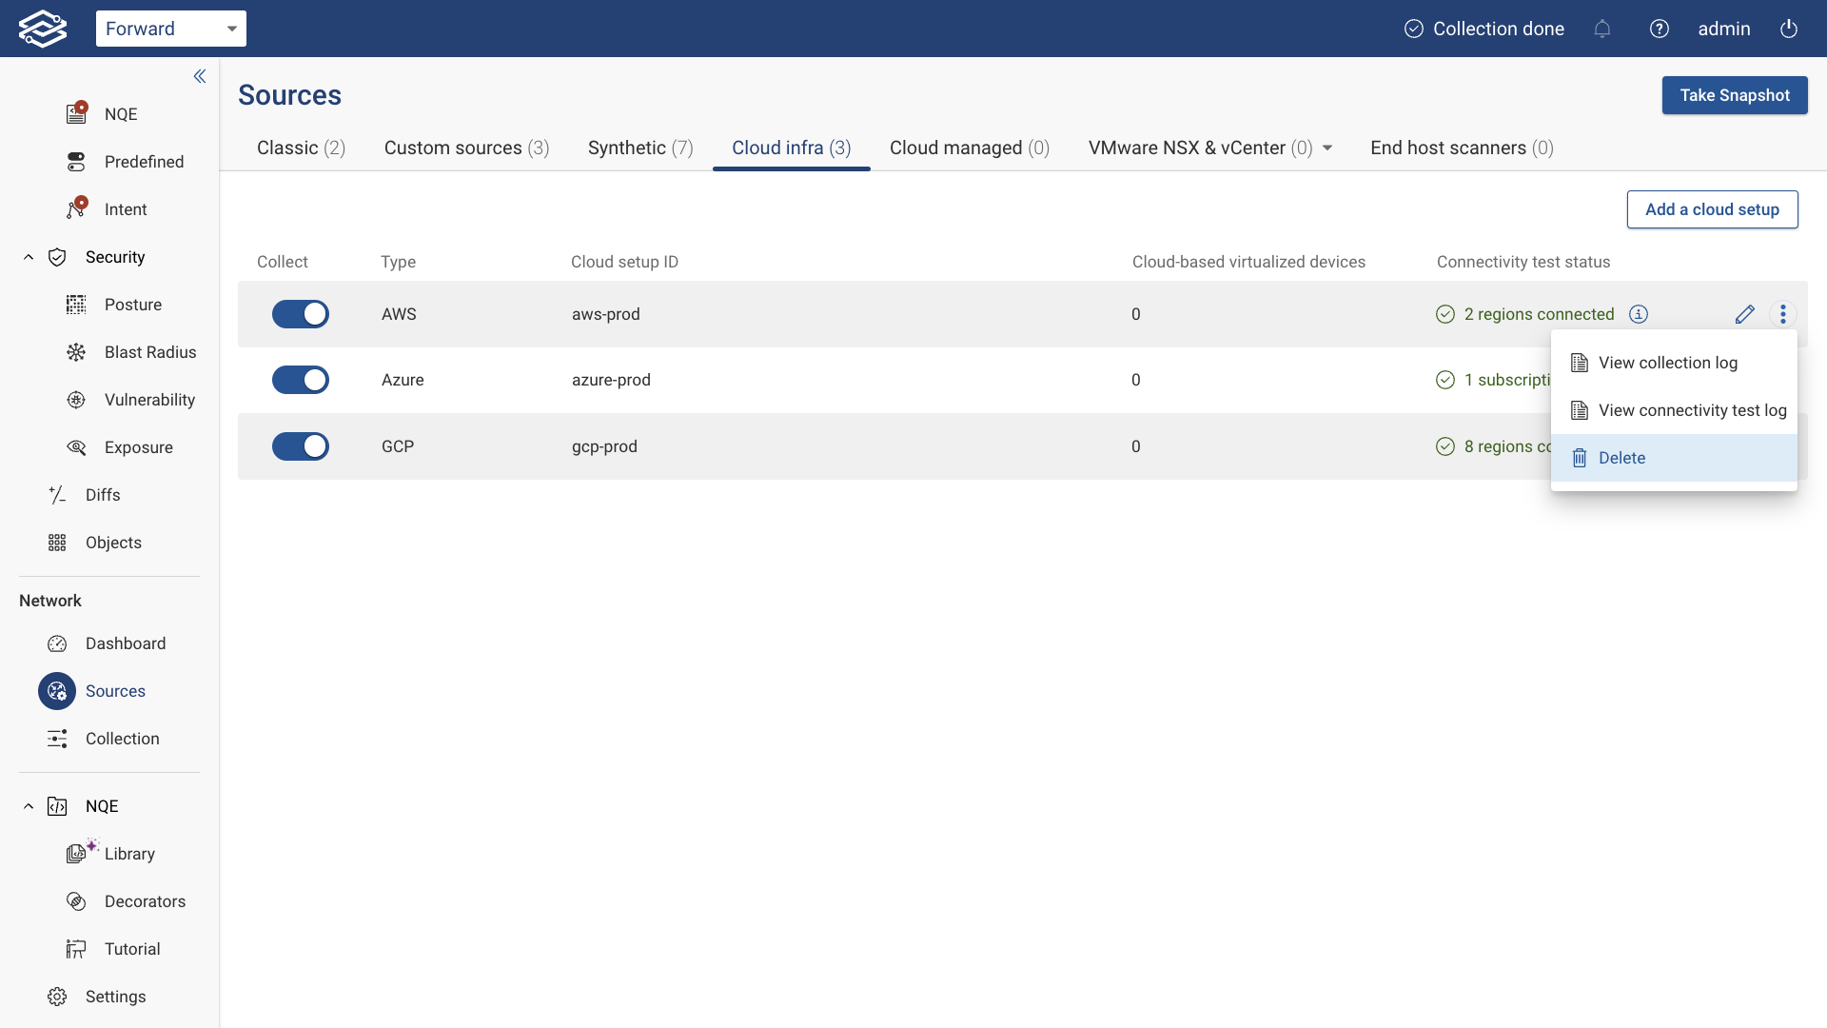This screenshot has height=1028, width=1827.
Task: Open the Intent section in sidebar
Action: point(76,208)
